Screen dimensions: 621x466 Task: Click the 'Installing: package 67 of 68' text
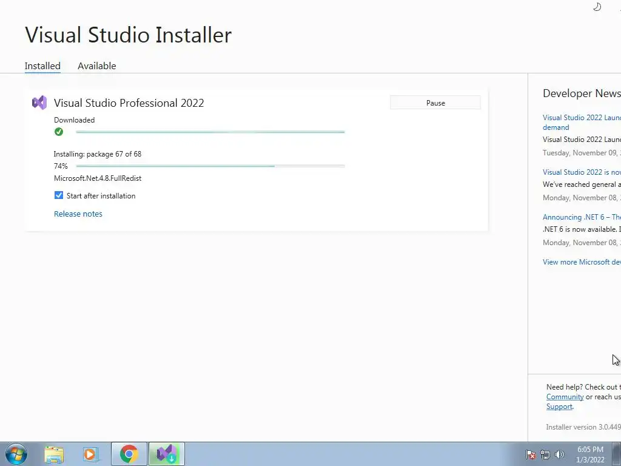(98, 154)
